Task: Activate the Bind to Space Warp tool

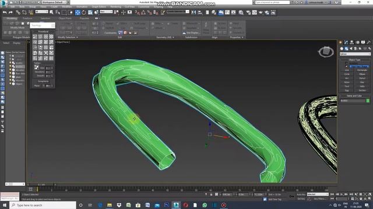Action: (31, 12)
